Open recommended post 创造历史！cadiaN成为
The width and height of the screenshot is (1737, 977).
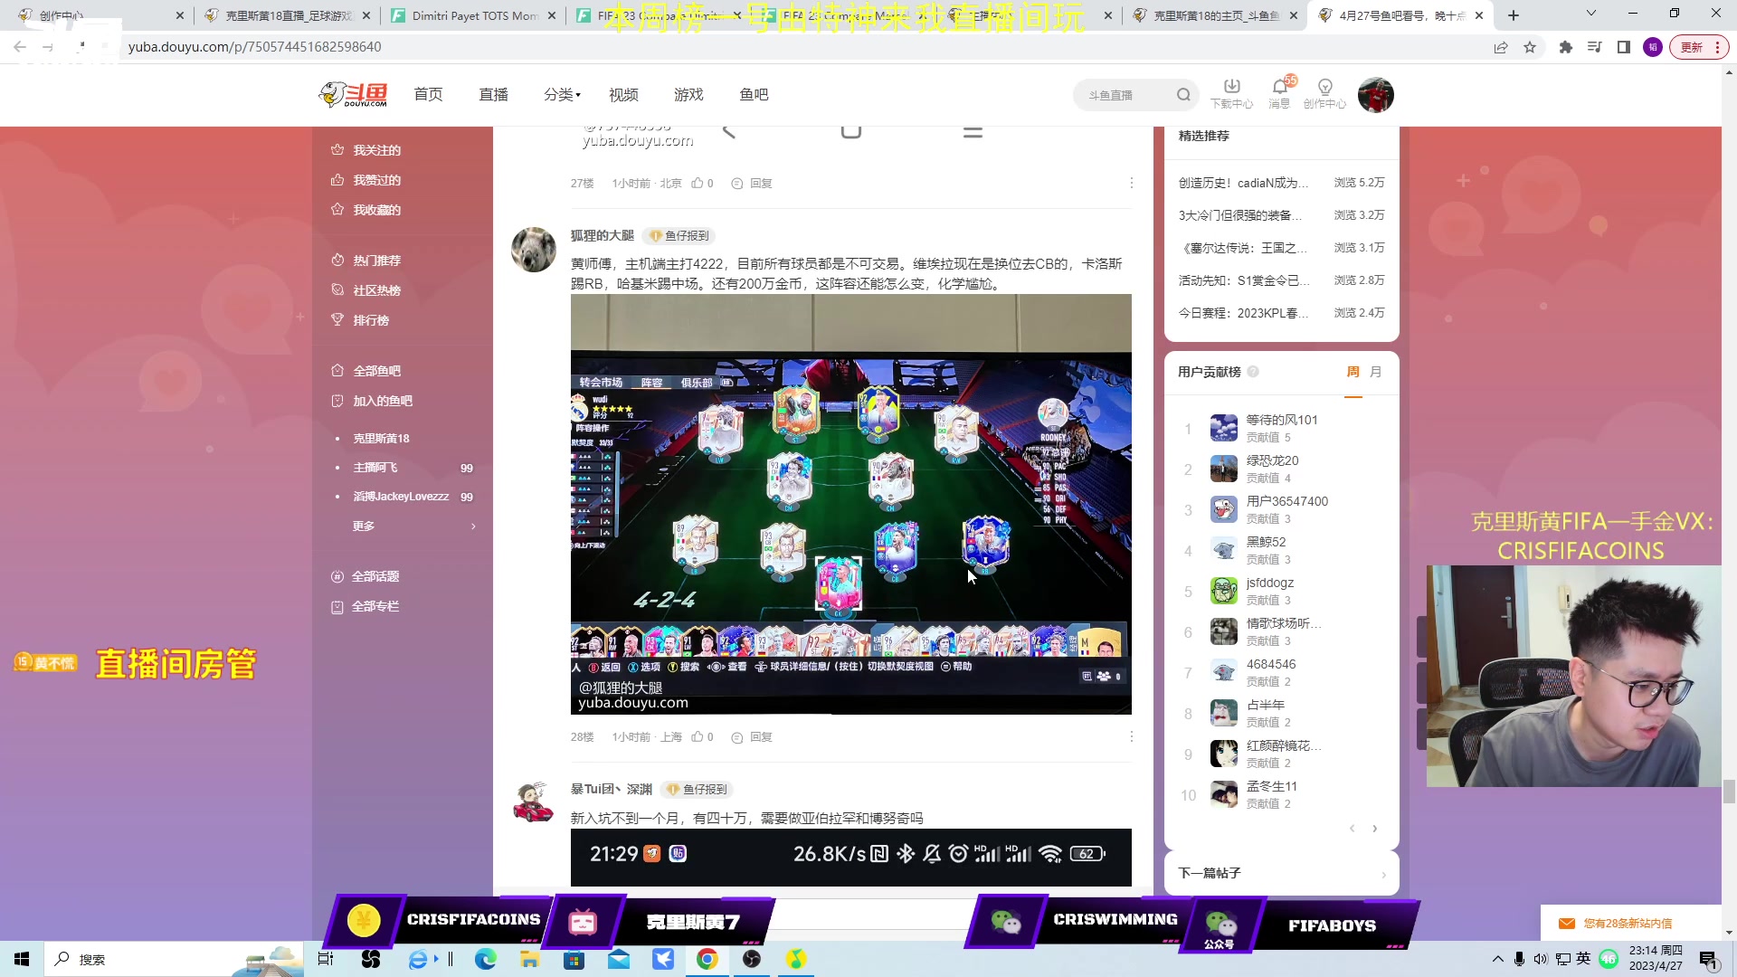click(x=1242, y=183)
